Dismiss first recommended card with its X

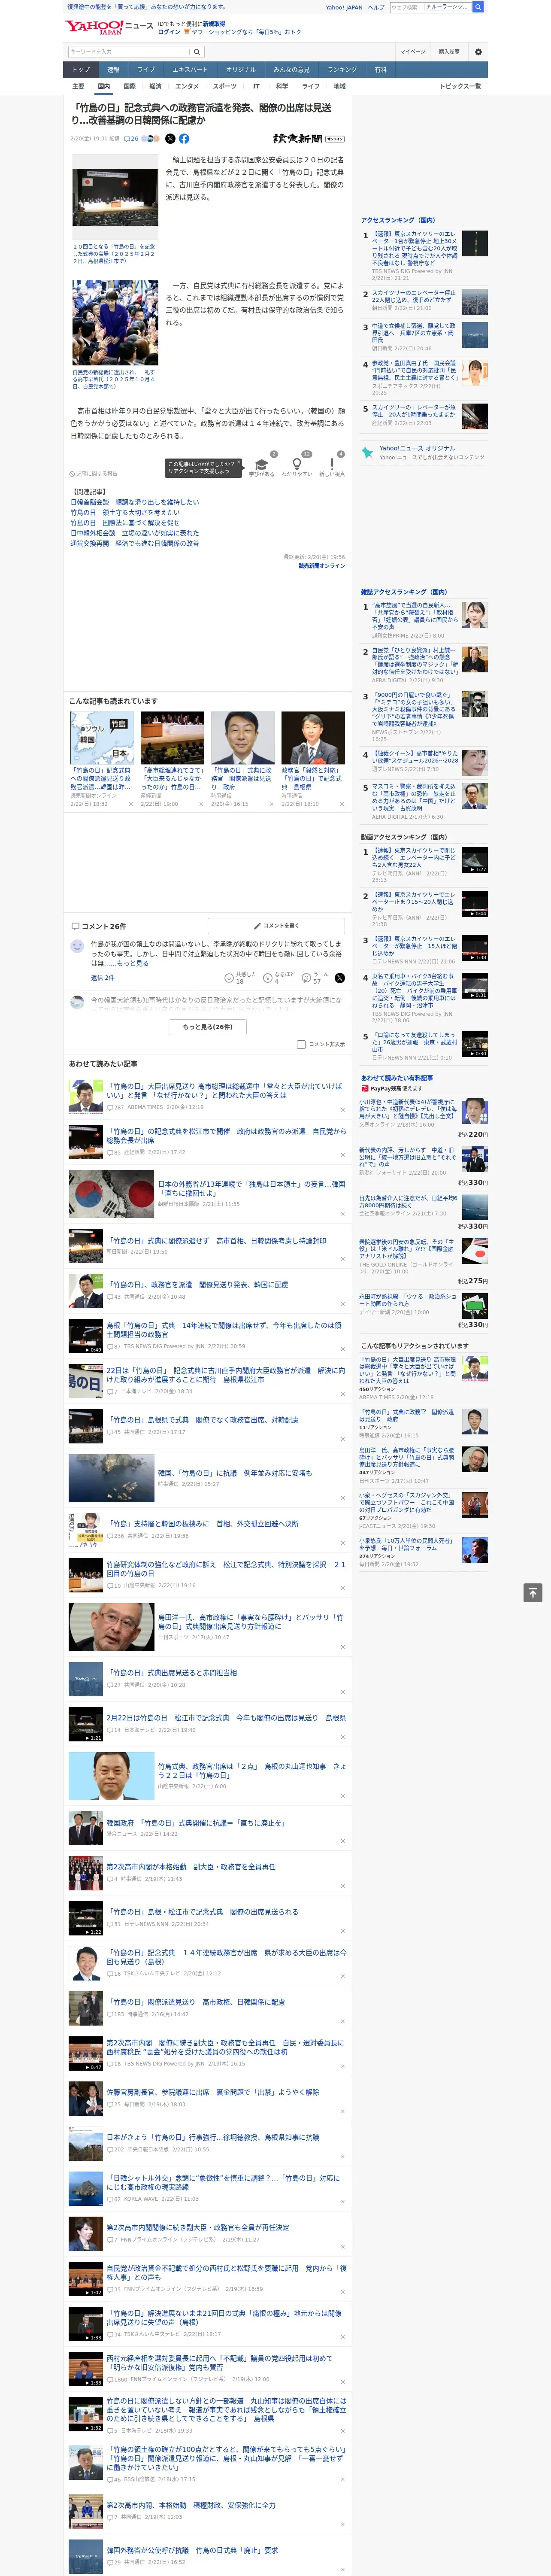coord(130,804)
